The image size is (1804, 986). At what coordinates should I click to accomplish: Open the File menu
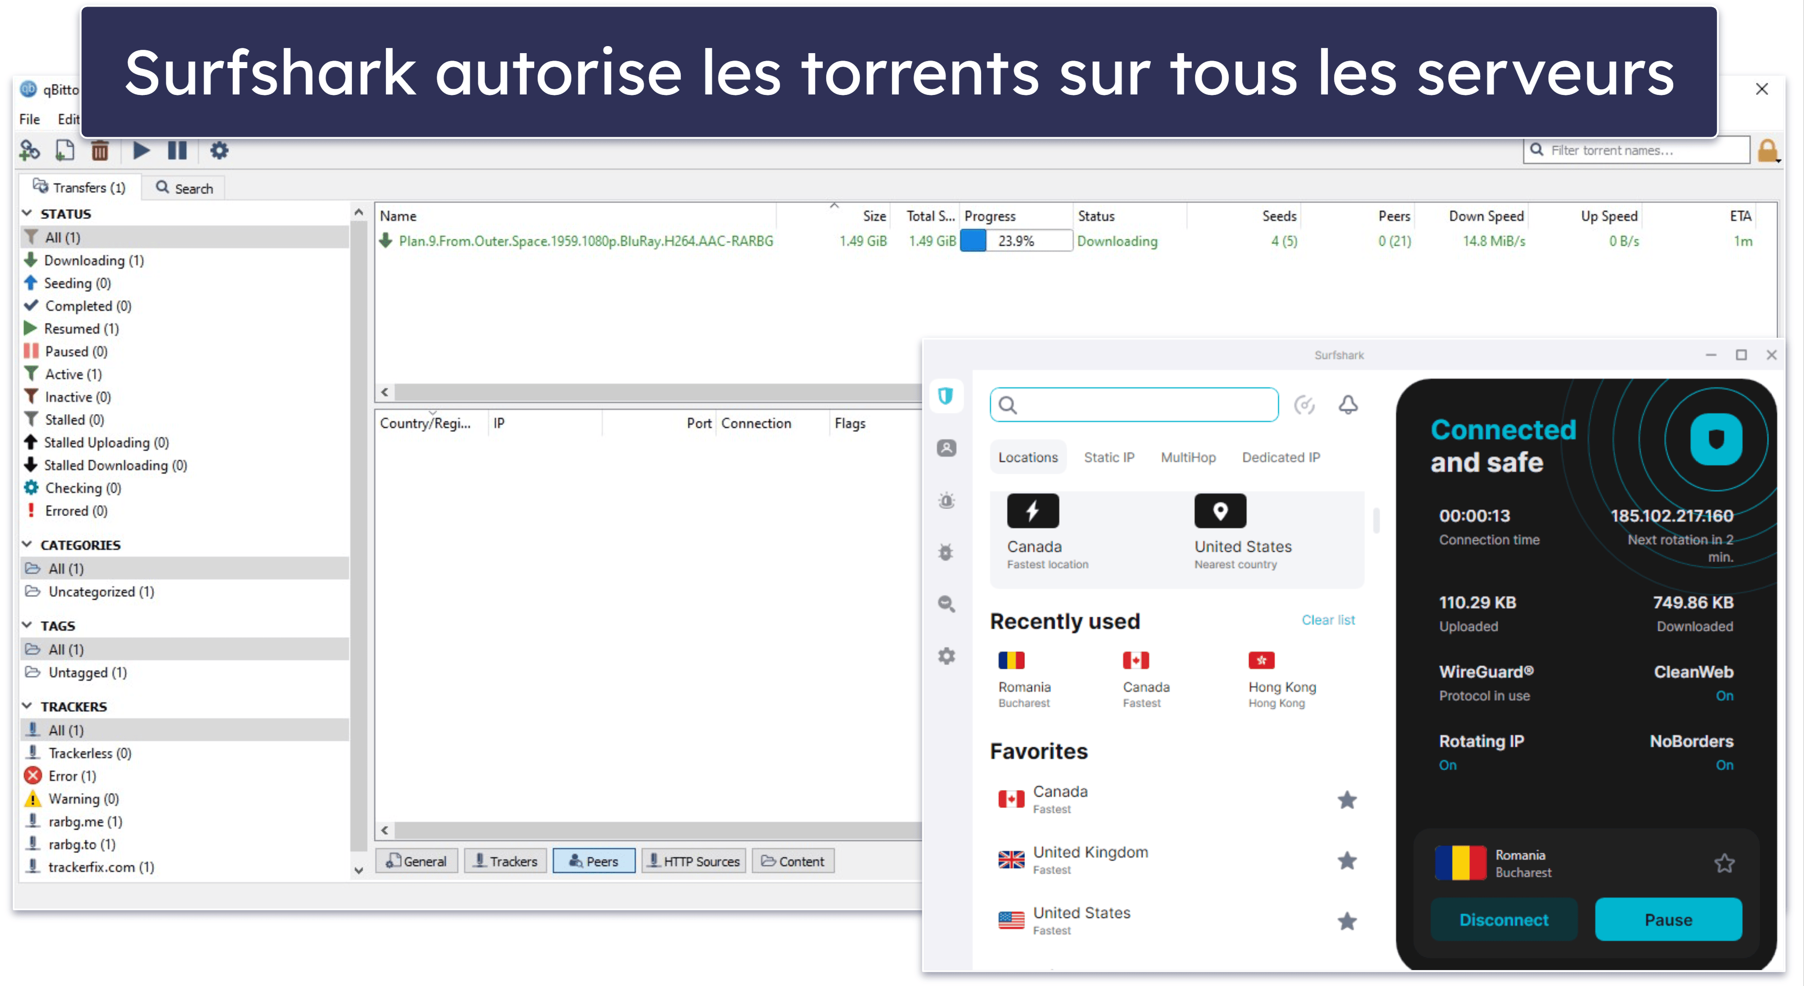pos(30,119)
